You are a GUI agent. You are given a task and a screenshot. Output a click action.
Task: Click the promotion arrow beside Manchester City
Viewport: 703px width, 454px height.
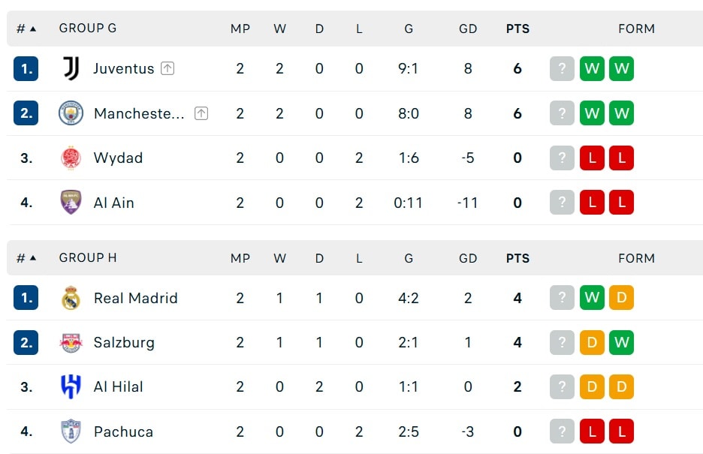201,113
